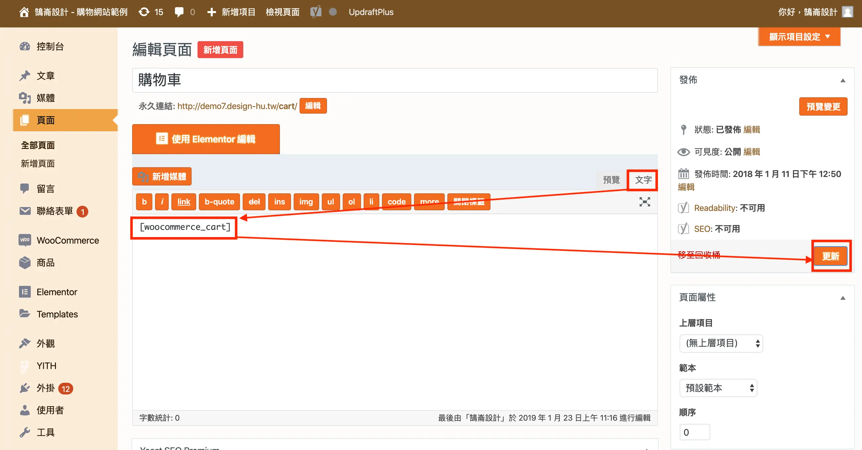The width and height of the screenshot is (862, 450).
Task: Switch to the 文字 text editor tab
Action: (x=643, y=180)
